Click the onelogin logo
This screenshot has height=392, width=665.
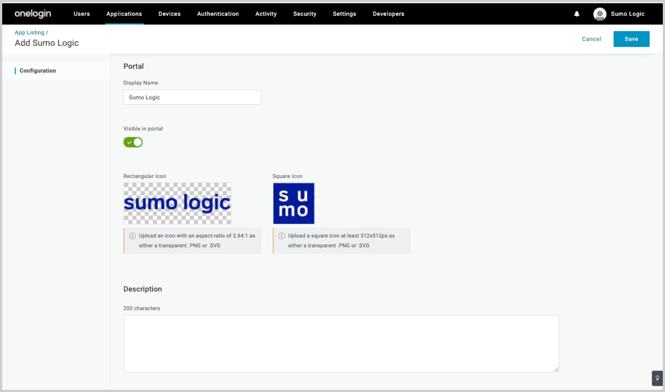(32, 14)
